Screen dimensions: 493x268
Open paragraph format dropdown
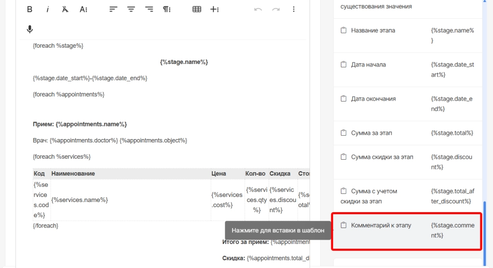(x=167, y=9)
